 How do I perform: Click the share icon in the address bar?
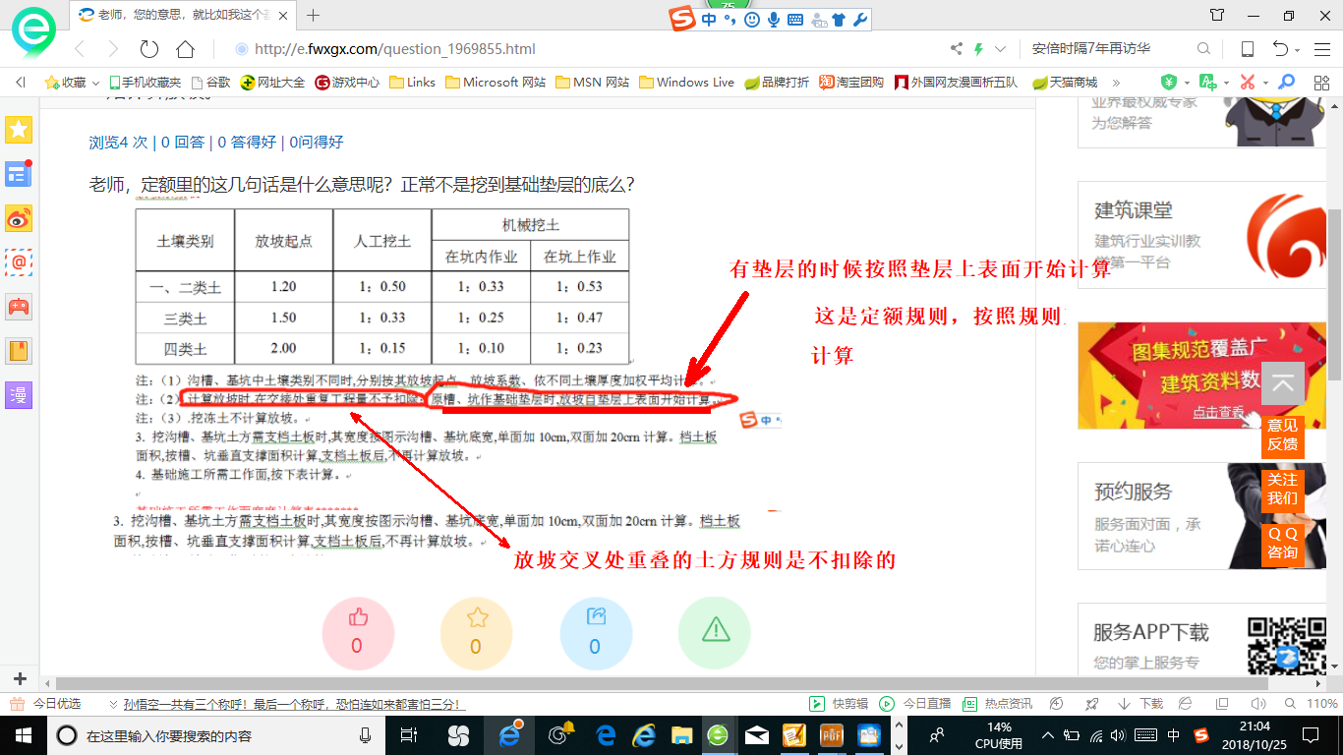click(x=957, y=49)
